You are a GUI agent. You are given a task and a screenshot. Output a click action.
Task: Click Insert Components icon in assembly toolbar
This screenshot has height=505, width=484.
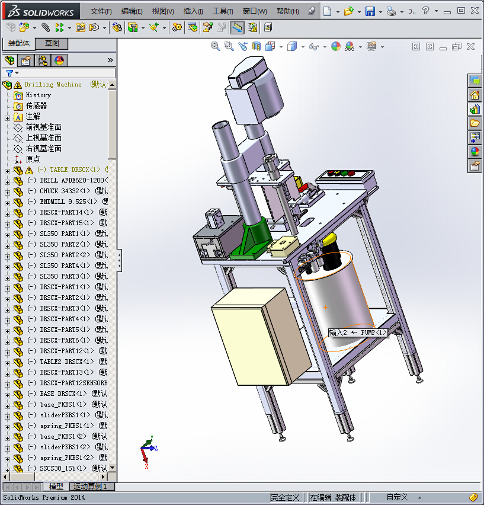[x=24, y=27]
